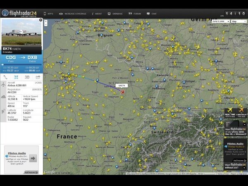Viewport: 248px width, 186px height.
Task: Open Pilotes Audio link in right ad
Action: click(235, 144)
